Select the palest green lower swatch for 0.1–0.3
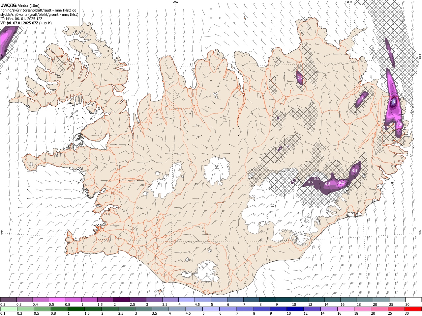 click(x=9, y=309)
